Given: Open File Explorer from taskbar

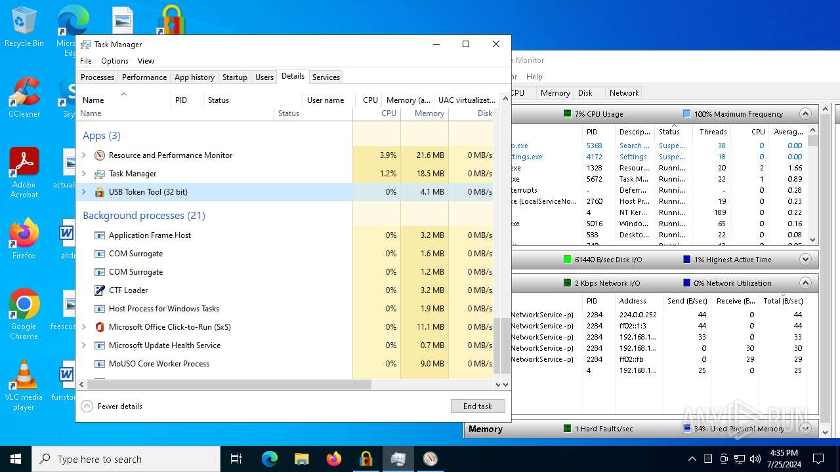Looking at the screenshot, I should click(301, 459).
